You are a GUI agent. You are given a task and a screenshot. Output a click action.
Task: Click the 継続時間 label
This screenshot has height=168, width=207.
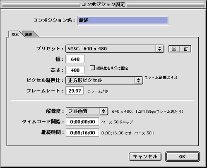coord(53,133)
